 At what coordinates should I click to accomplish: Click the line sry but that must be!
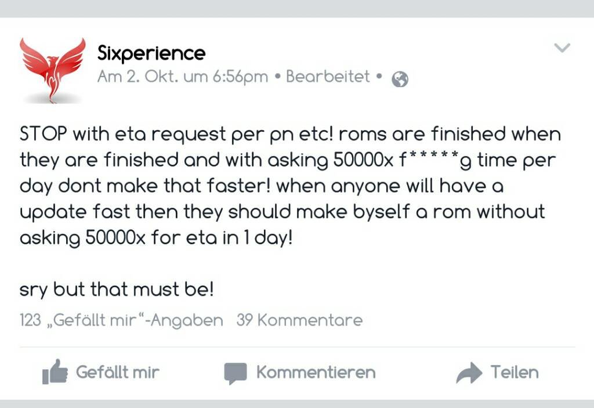pyautogui.click(x=117, y=290)
